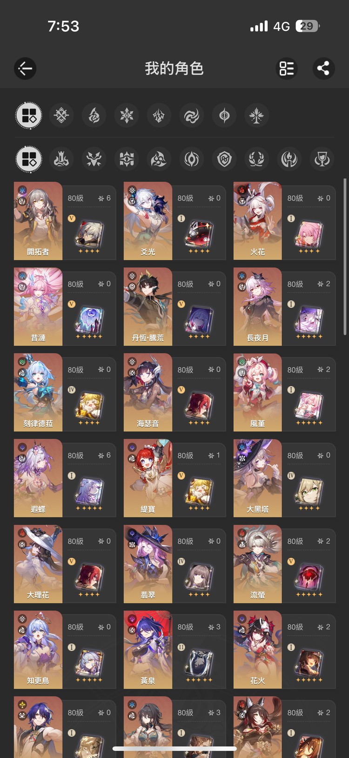Click the vertical scrollbar on the right
Viewport: 349px width, 758px height.
point(344,256)
